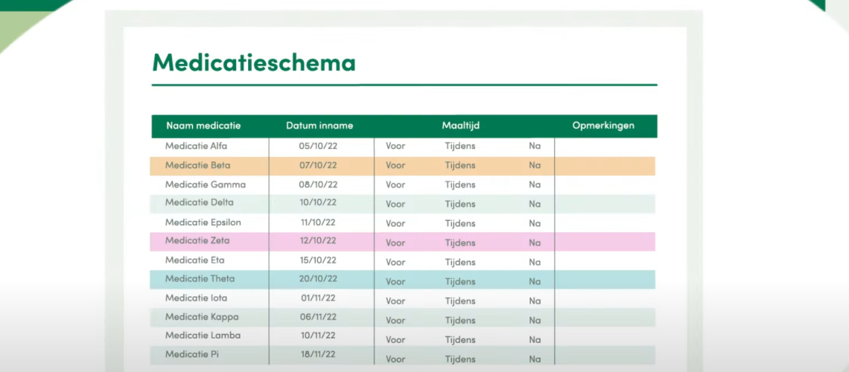This screenshot has width=849, height=372.
Task: Click the empty Opmerkingen cell for Medicatie Beta
Action: 605,166
